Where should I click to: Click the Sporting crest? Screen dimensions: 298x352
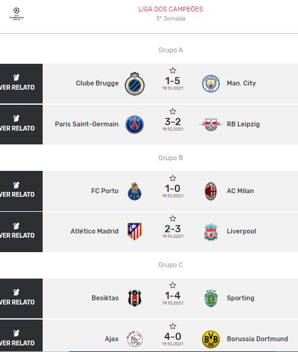[x=211, y=298]
